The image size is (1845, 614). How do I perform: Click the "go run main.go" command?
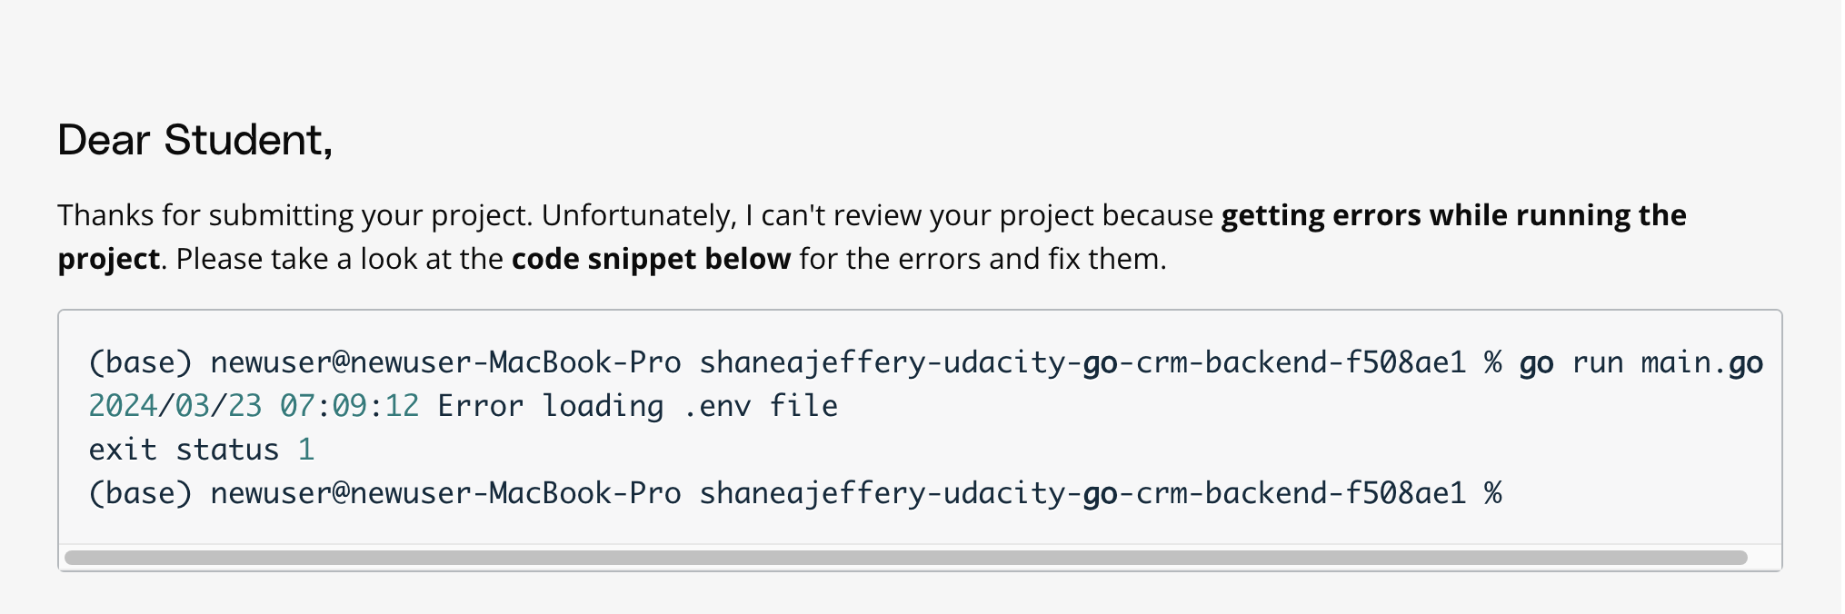pyautogui.click(x=1641, y=363)
